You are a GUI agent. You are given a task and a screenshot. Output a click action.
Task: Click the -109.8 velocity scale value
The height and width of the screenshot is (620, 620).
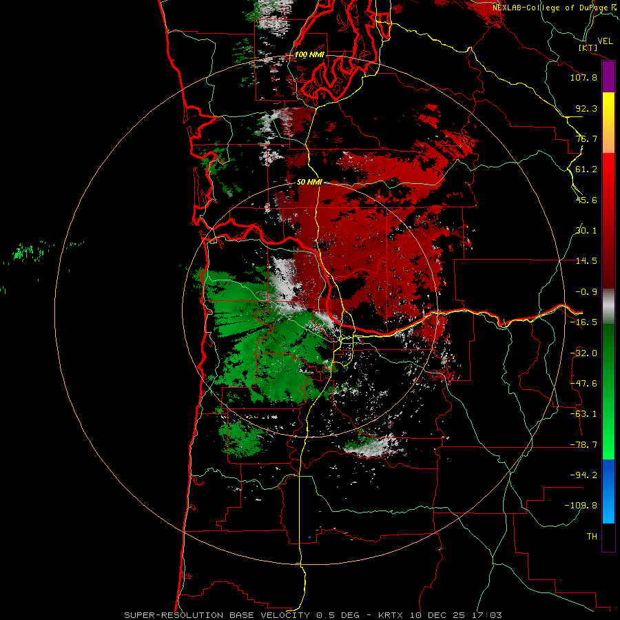(x=581, y=506)
